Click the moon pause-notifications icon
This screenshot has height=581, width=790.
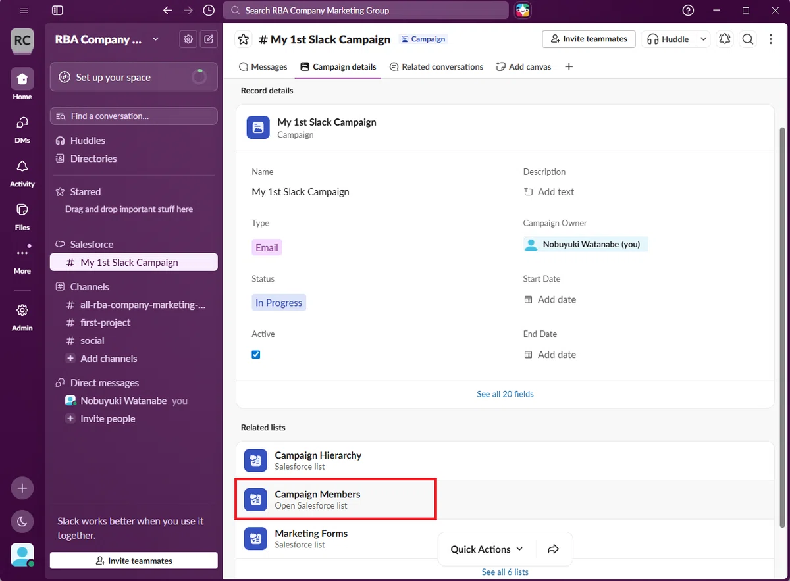tap(22, 522)
